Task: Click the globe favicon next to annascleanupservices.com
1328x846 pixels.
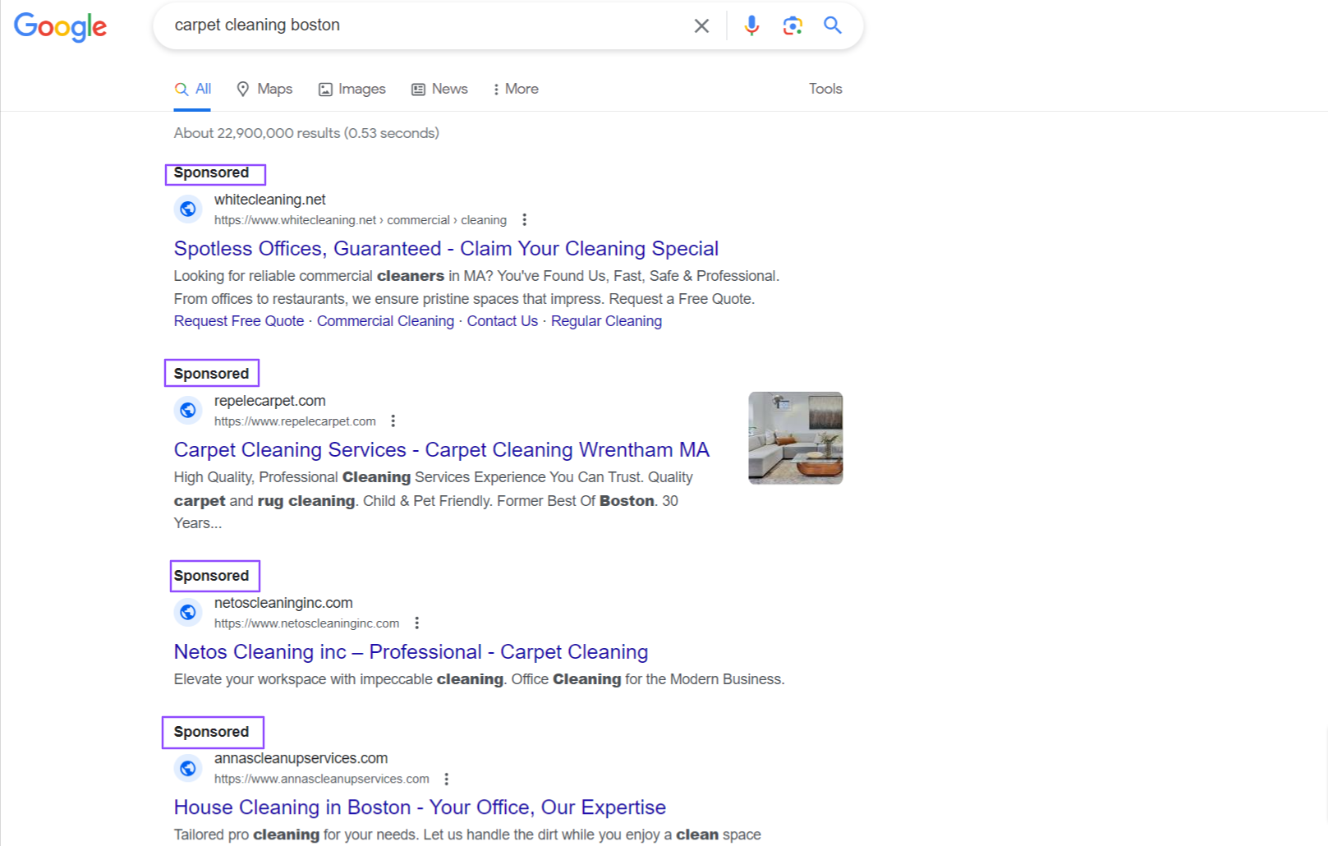Action: pos(188,768)
